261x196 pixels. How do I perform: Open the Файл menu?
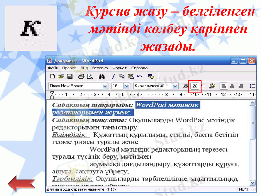tap(53, 68)
